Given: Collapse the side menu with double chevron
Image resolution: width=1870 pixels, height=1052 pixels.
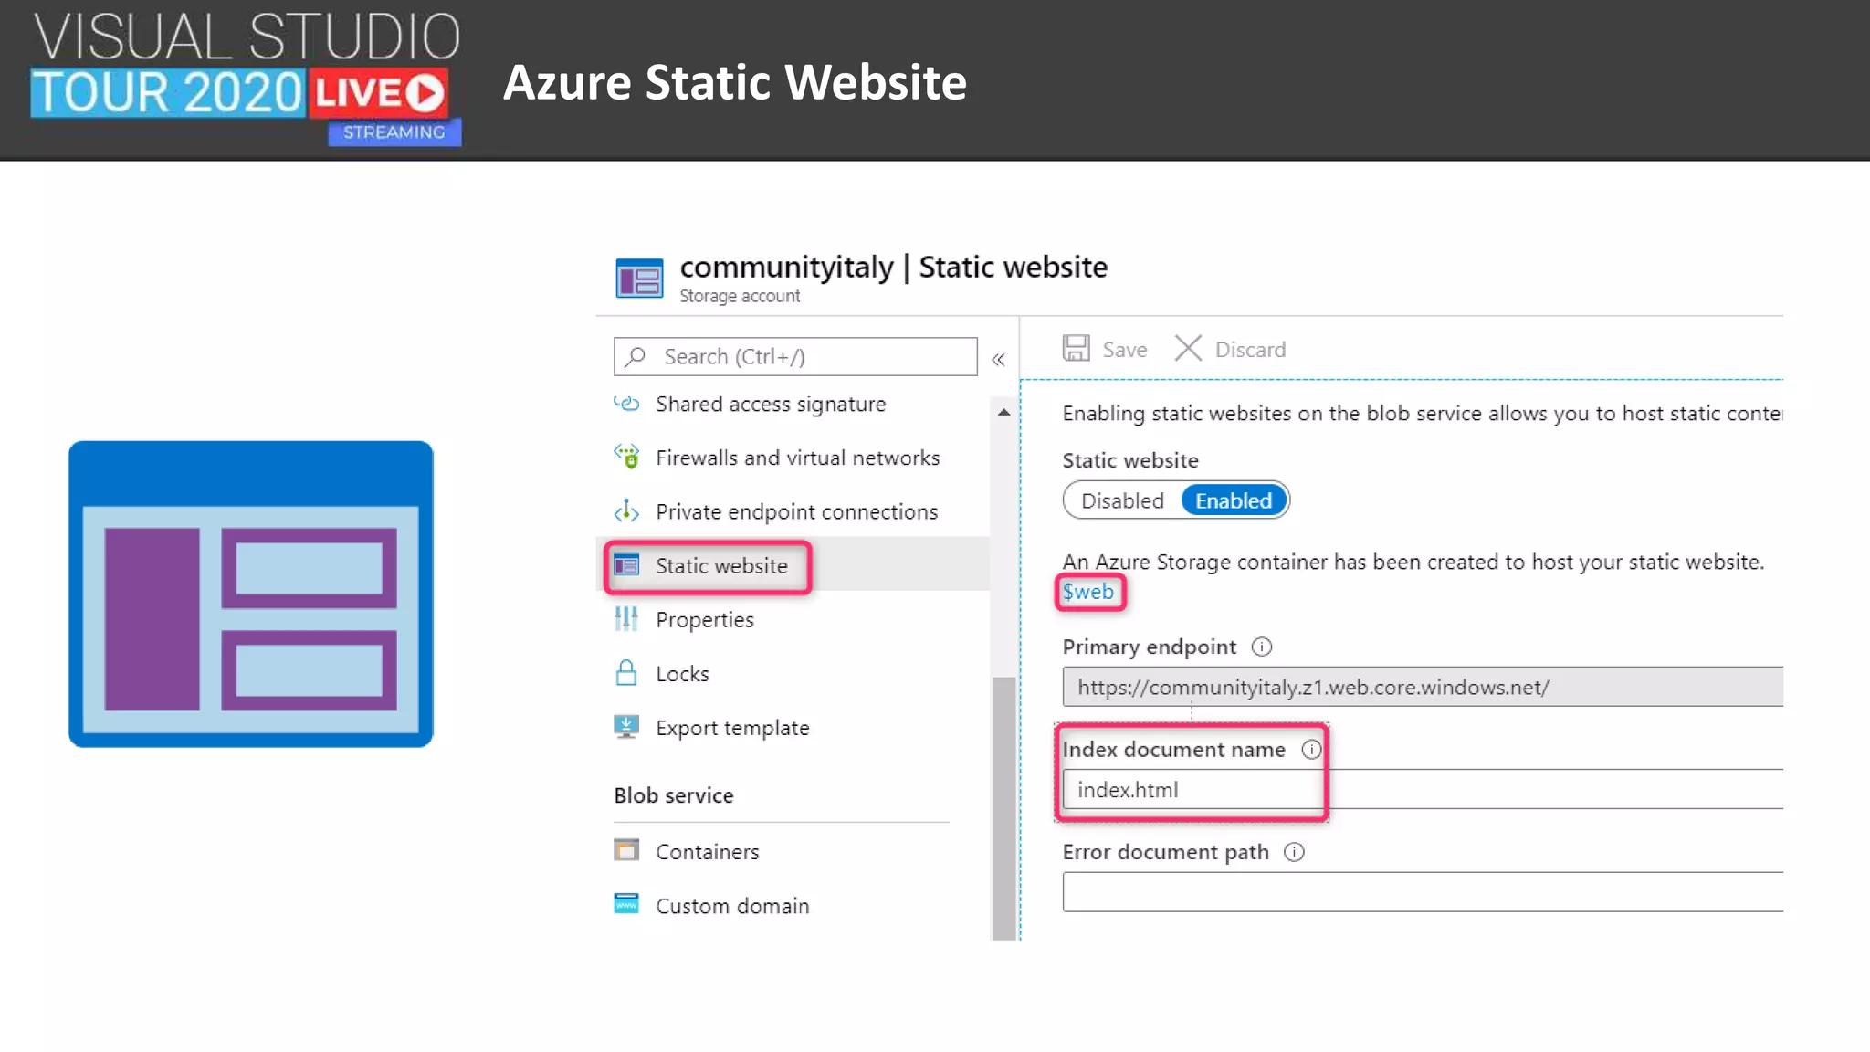Looking at the screenshot, I should tap(998, 359).
